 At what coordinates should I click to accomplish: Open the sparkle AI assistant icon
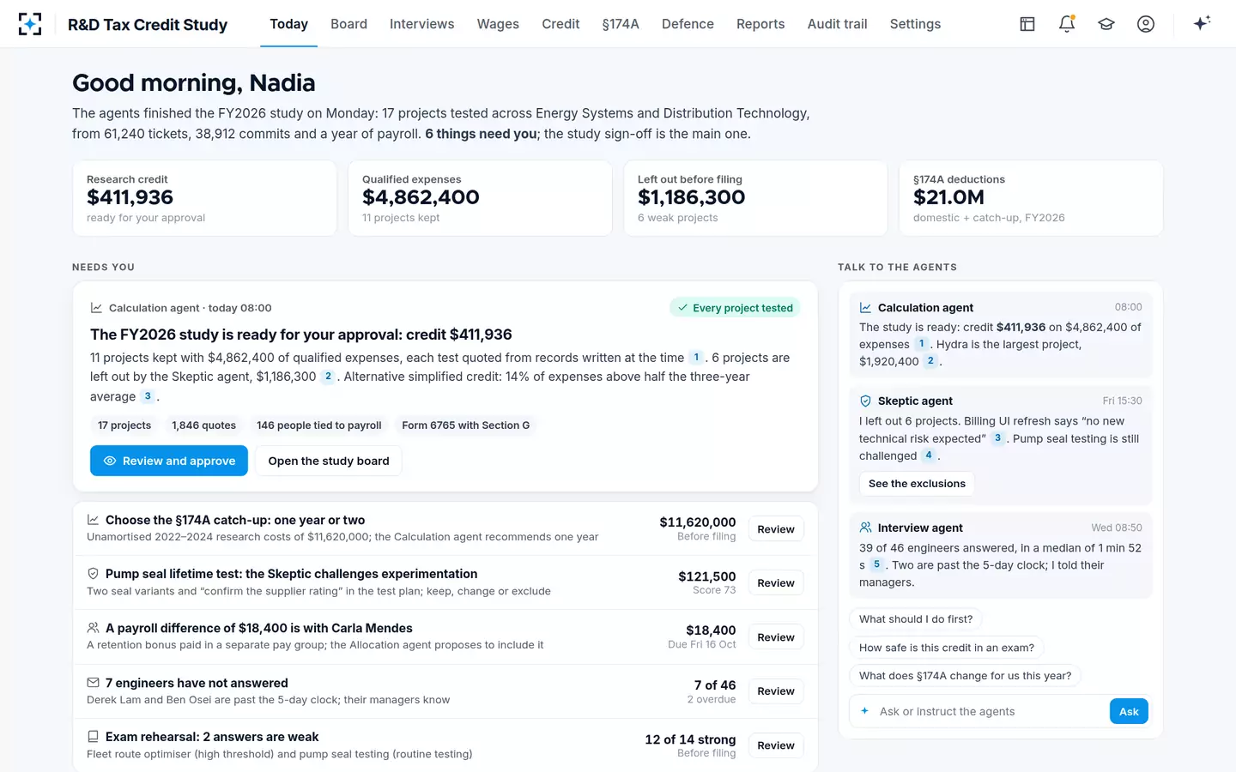[x=1202, y=23]
